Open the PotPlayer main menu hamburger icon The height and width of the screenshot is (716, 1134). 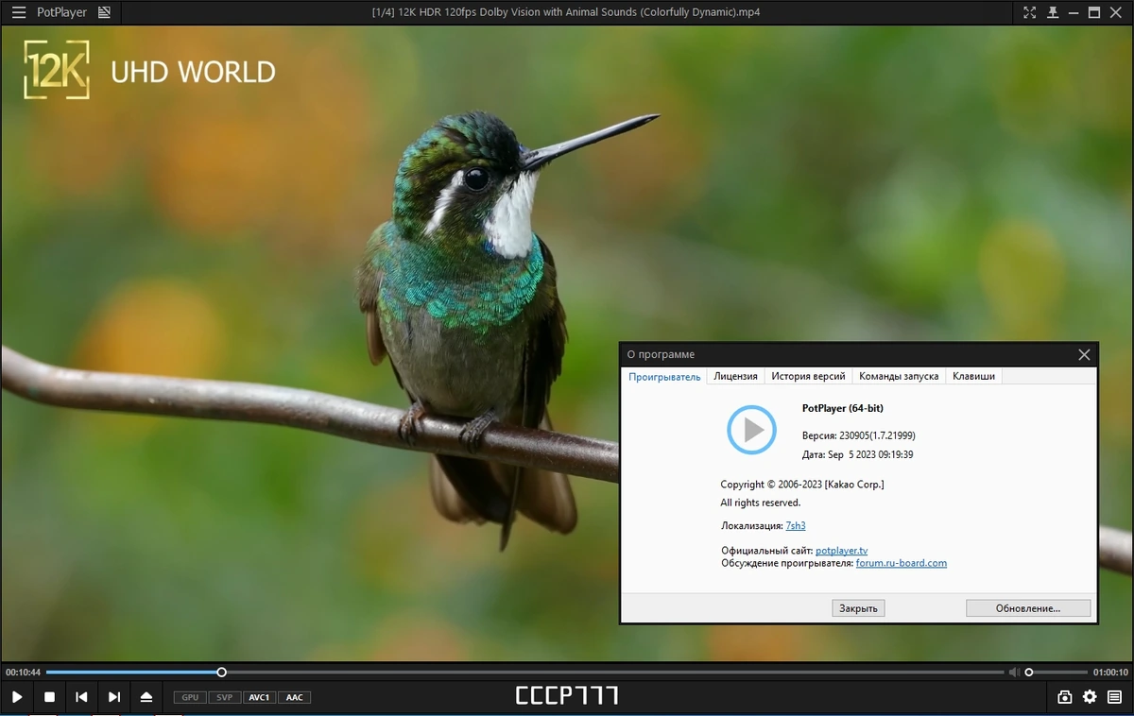(19, 12)
